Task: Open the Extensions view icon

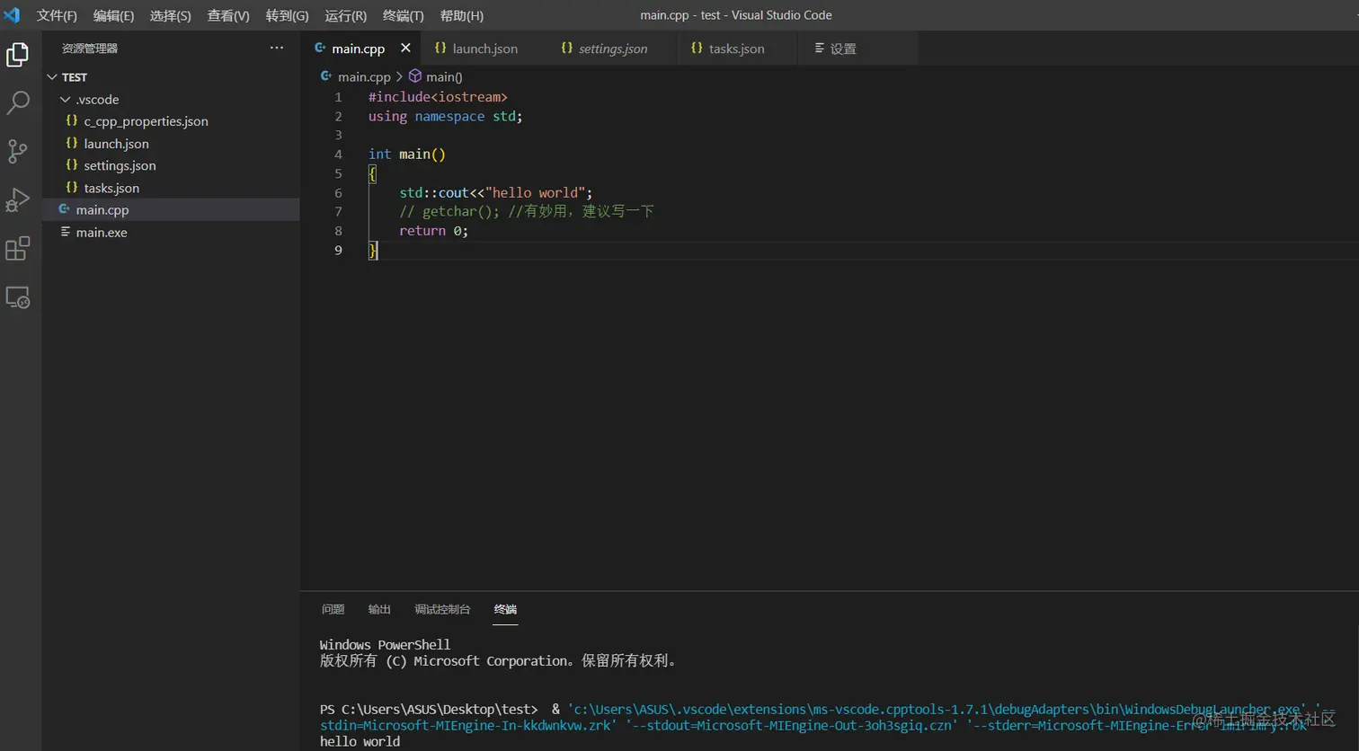Action: (19, 249)
